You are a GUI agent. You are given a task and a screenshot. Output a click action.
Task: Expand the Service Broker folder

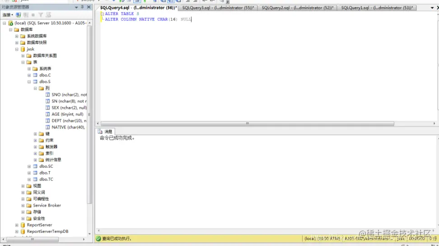[x=23, y=205]
